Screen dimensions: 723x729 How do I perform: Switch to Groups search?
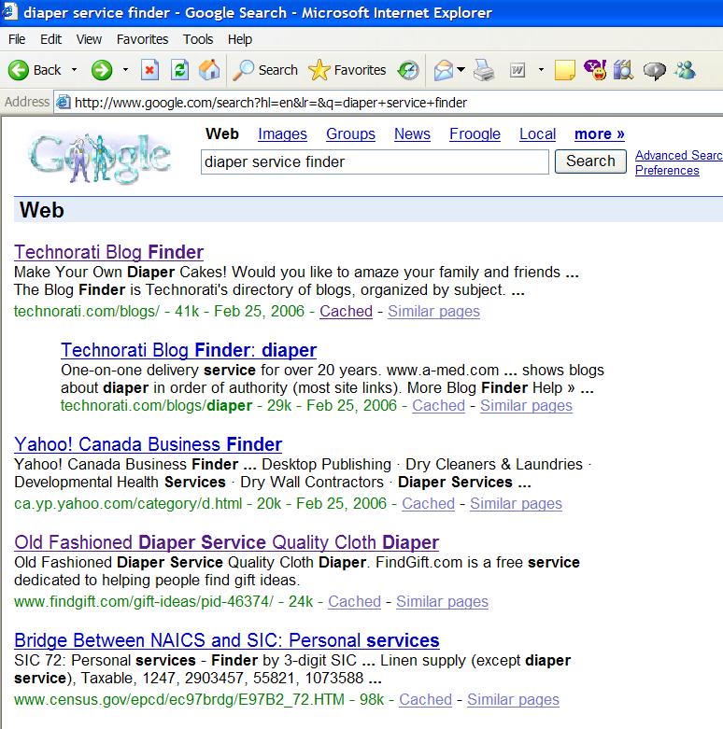(350, 133)
